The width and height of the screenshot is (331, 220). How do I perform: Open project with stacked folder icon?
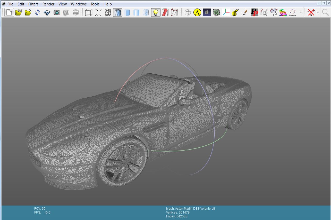coord(19,12)
